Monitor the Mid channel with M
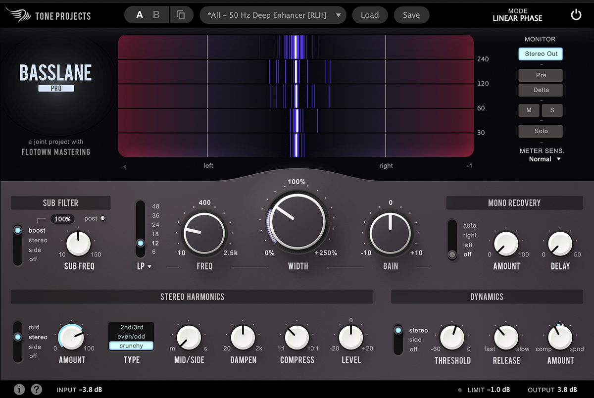The image size is (594, 398). click(529, 110)
